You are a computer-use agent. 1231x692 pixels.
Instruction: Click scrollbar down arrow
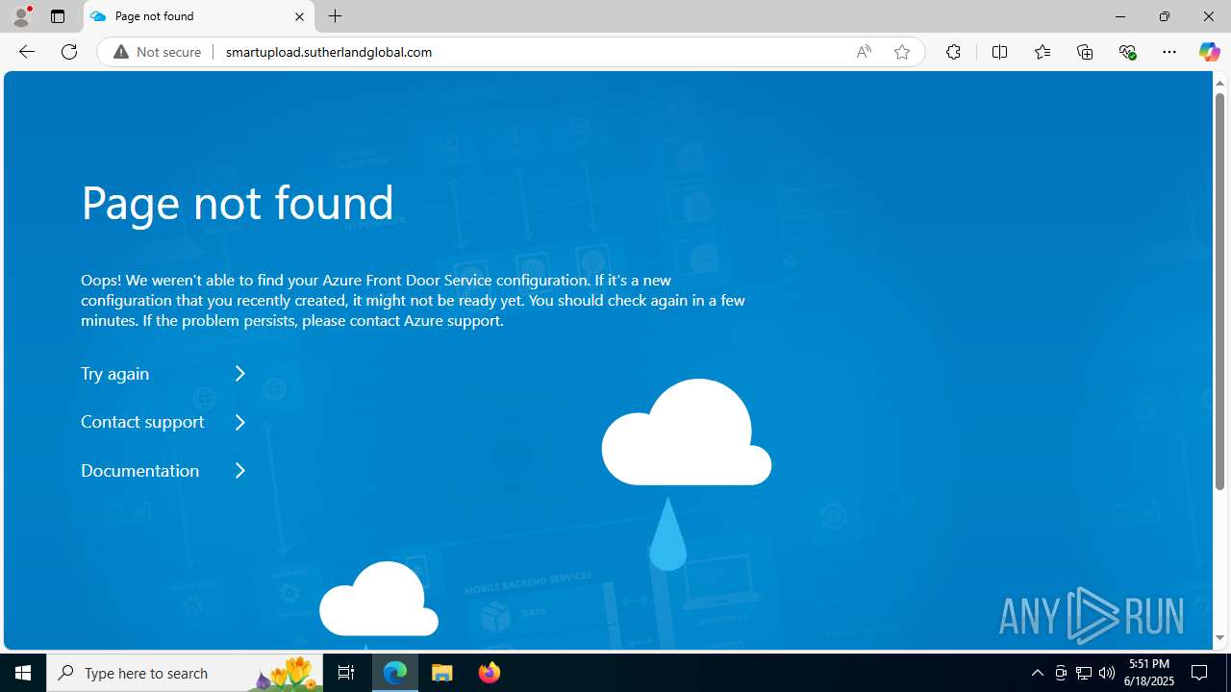click(x=1219, y=638)
